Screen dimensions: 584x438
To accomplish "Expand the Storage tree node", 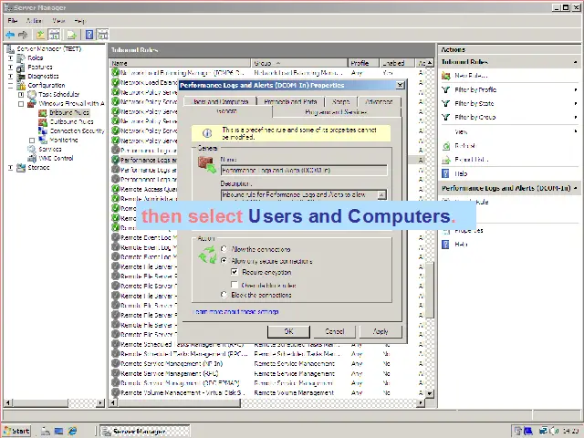I will click(10, 168).
